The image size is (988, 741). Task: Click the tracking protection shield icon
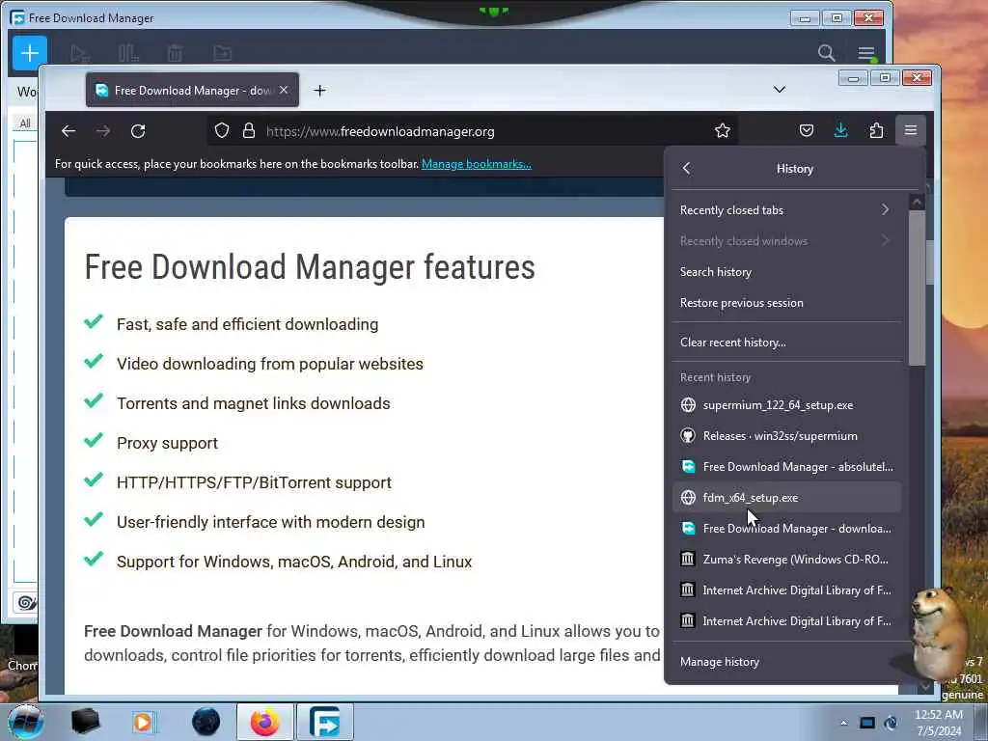[x=222, y=131]
